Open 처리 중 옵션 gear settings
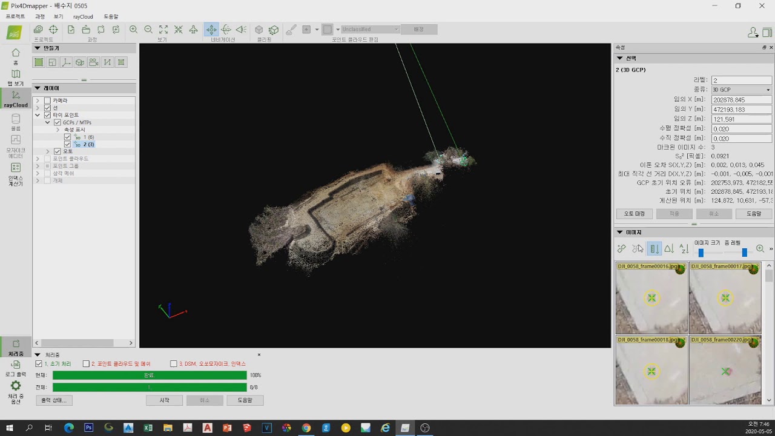Viewport: 775px width, 436px height. [x=16, y=392]
